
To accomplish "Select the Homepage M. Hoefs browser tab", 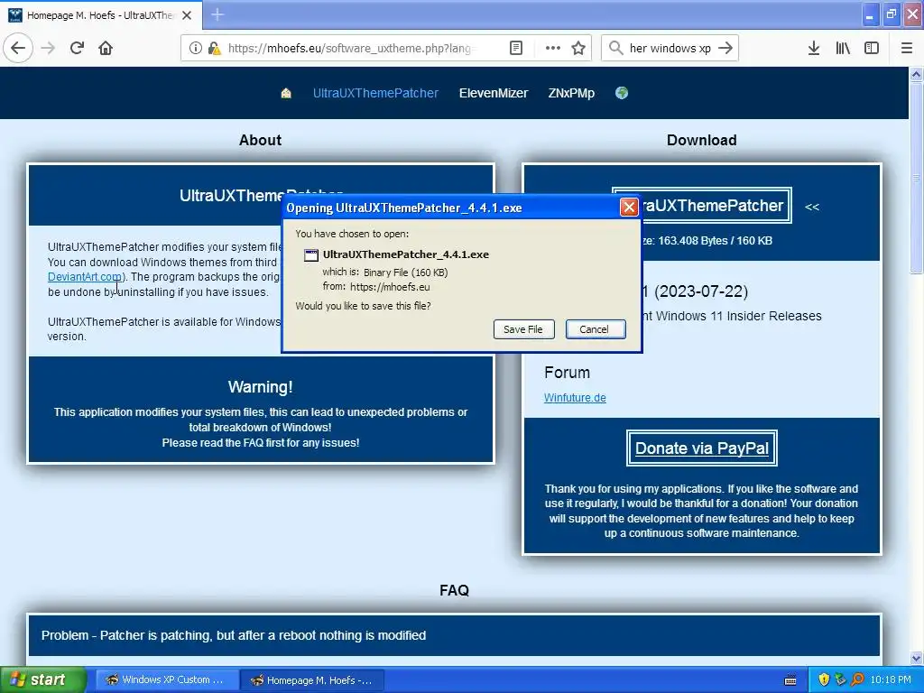I will pyautogui.click(x=101, y=15).
